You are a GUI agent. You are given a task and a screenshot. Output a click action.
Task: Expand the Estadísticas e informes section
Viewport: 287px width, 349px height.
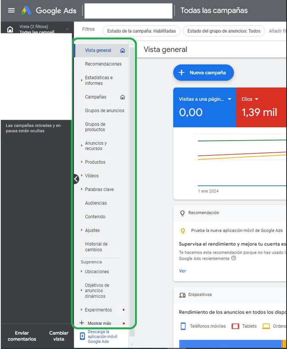click(82, 81)
